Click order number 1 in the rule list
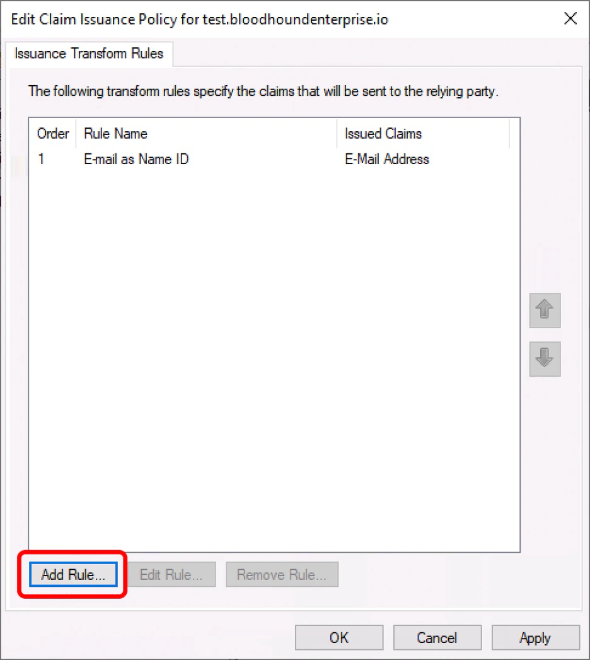 [41, 159]
